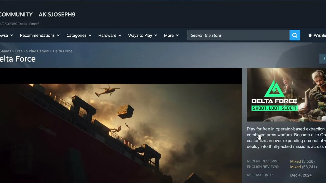This screenshot has width=326, height=183.
Task: Click the 'elta Force' page title heading
Action: (18, 59)
